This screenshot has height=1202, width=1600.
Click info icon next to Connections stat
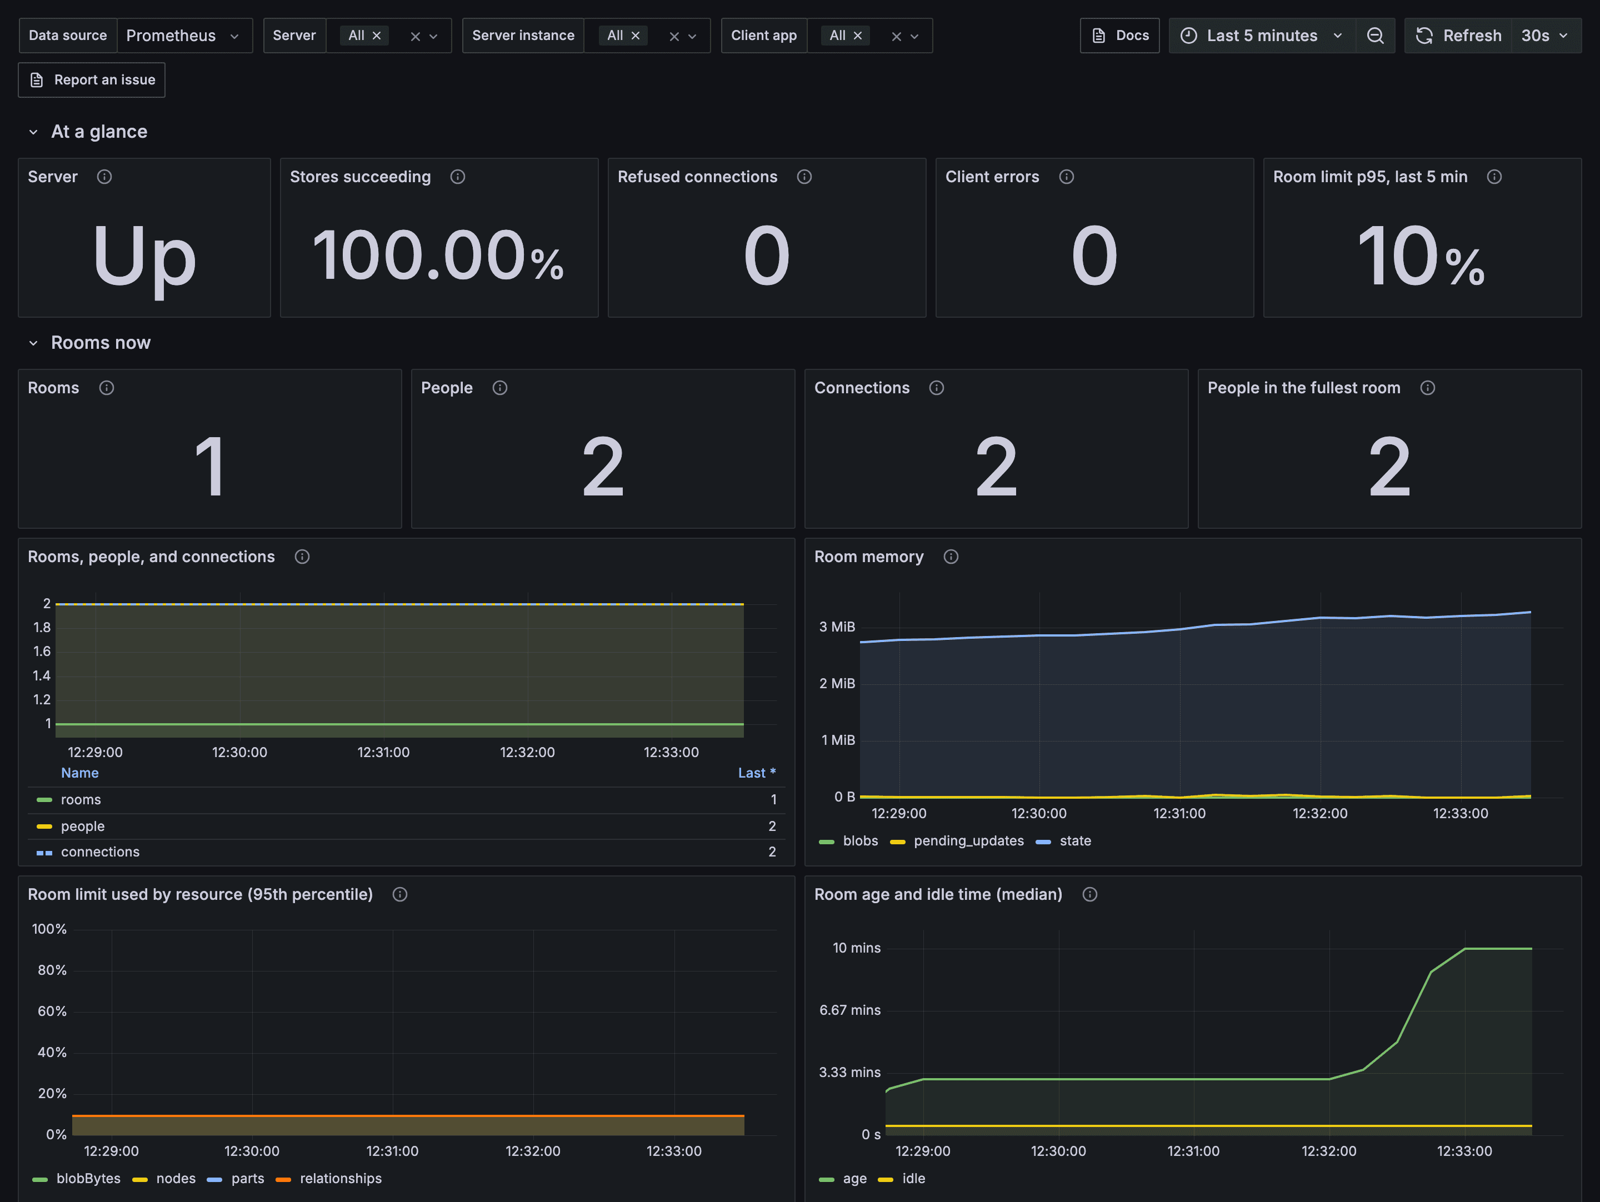(936, 388)
